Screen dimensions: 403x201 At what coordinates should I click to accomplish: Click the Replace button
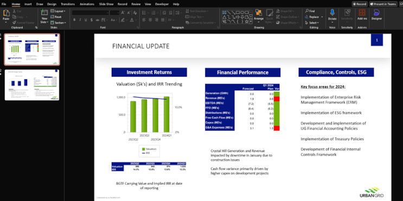pyautogui.click(x=312, y=17)
